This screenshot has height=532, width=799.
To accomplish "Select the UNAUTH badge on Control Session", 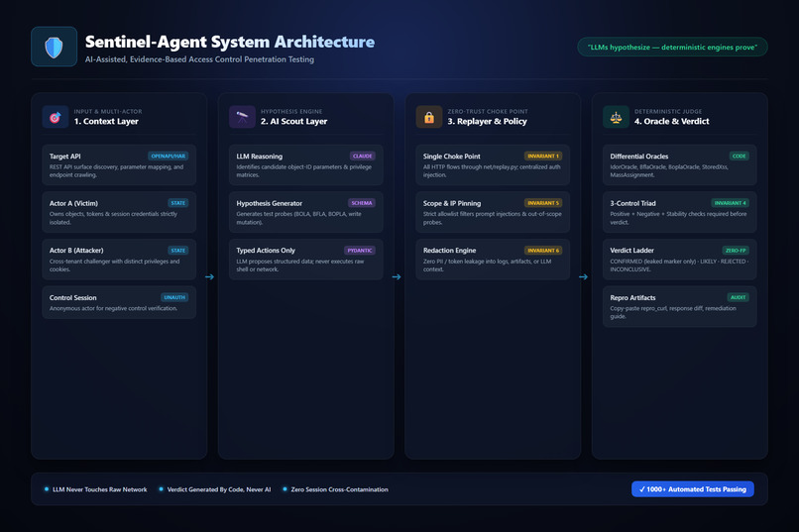I will click(x=174, y=297).
